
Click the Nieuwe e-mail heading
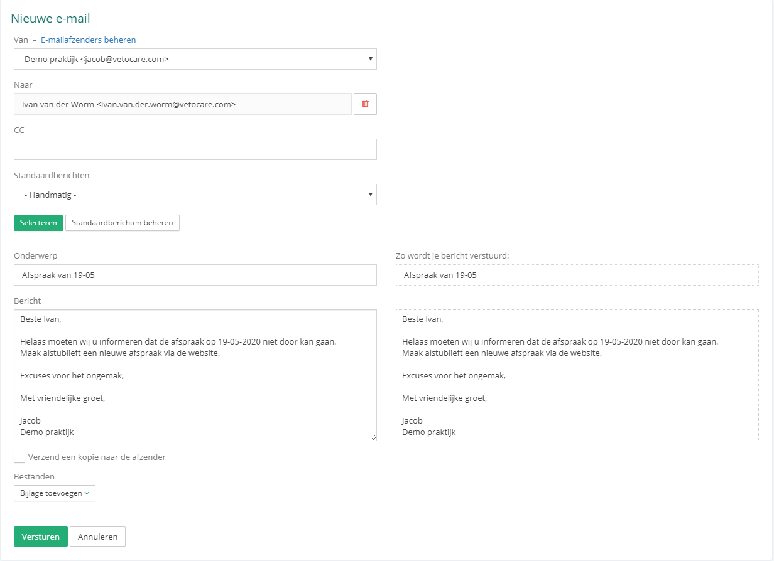point(51,19)
